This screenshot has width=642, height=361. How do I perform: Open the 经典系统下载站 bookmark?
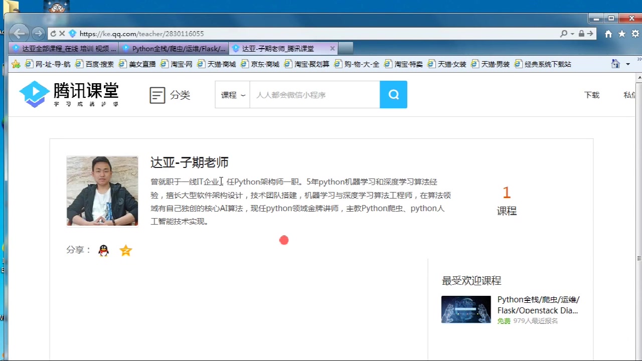pos(543,64)
